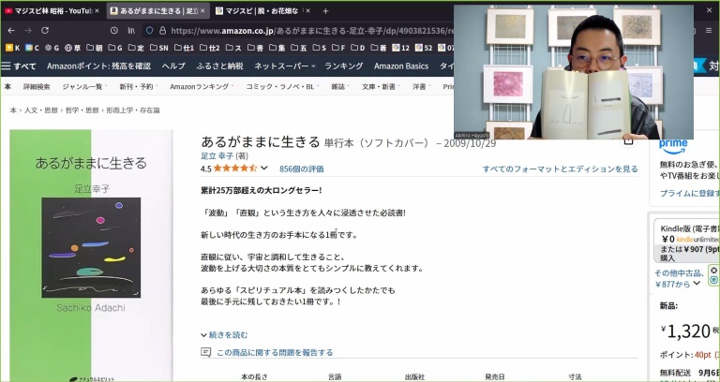Open the K bookmark in bookmarks bar
This screenshot has height=382, width=720.
[12, 48]
